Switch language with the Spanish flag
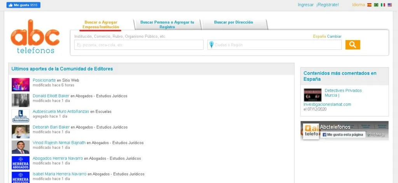 tap(369, 5)
